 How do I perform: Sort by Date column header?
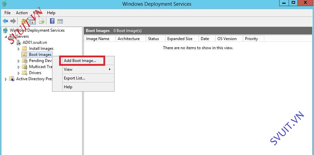point(207,39)
